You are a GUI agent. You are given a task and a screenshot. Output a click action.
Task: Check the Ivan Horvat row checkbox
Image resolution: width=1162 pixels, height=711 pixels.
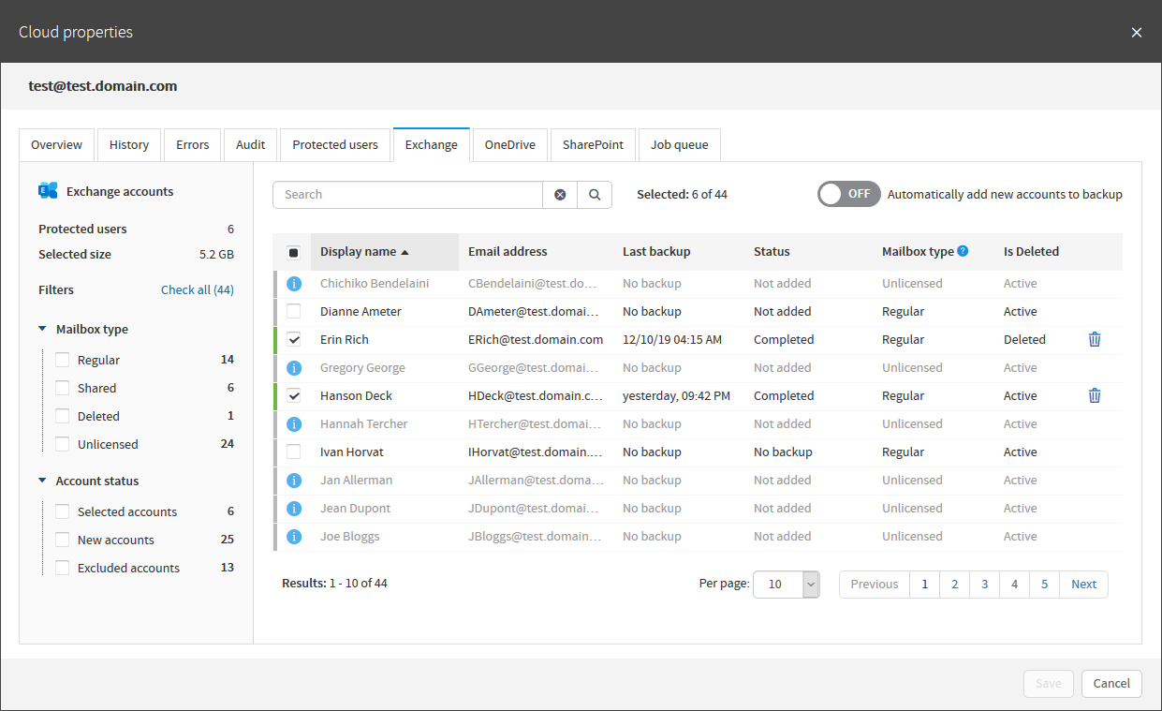294,452
